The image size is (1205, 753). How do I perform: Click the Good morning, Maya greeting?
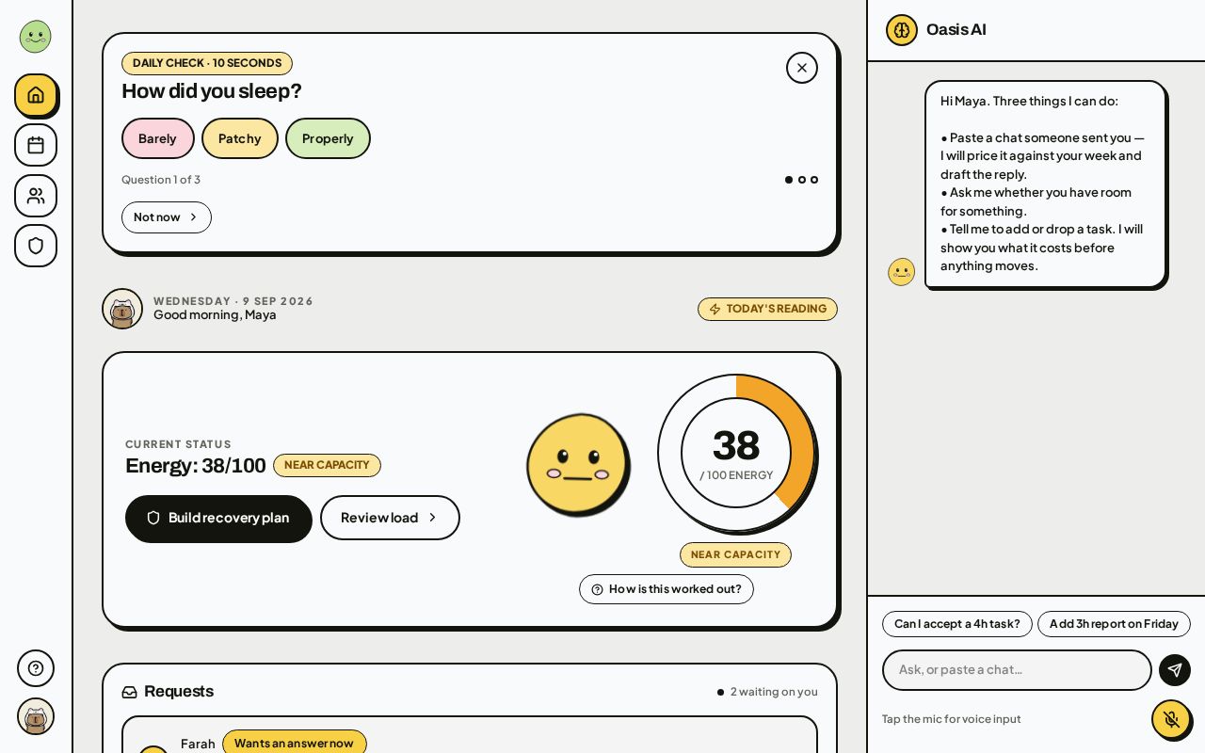pos(215,315)
